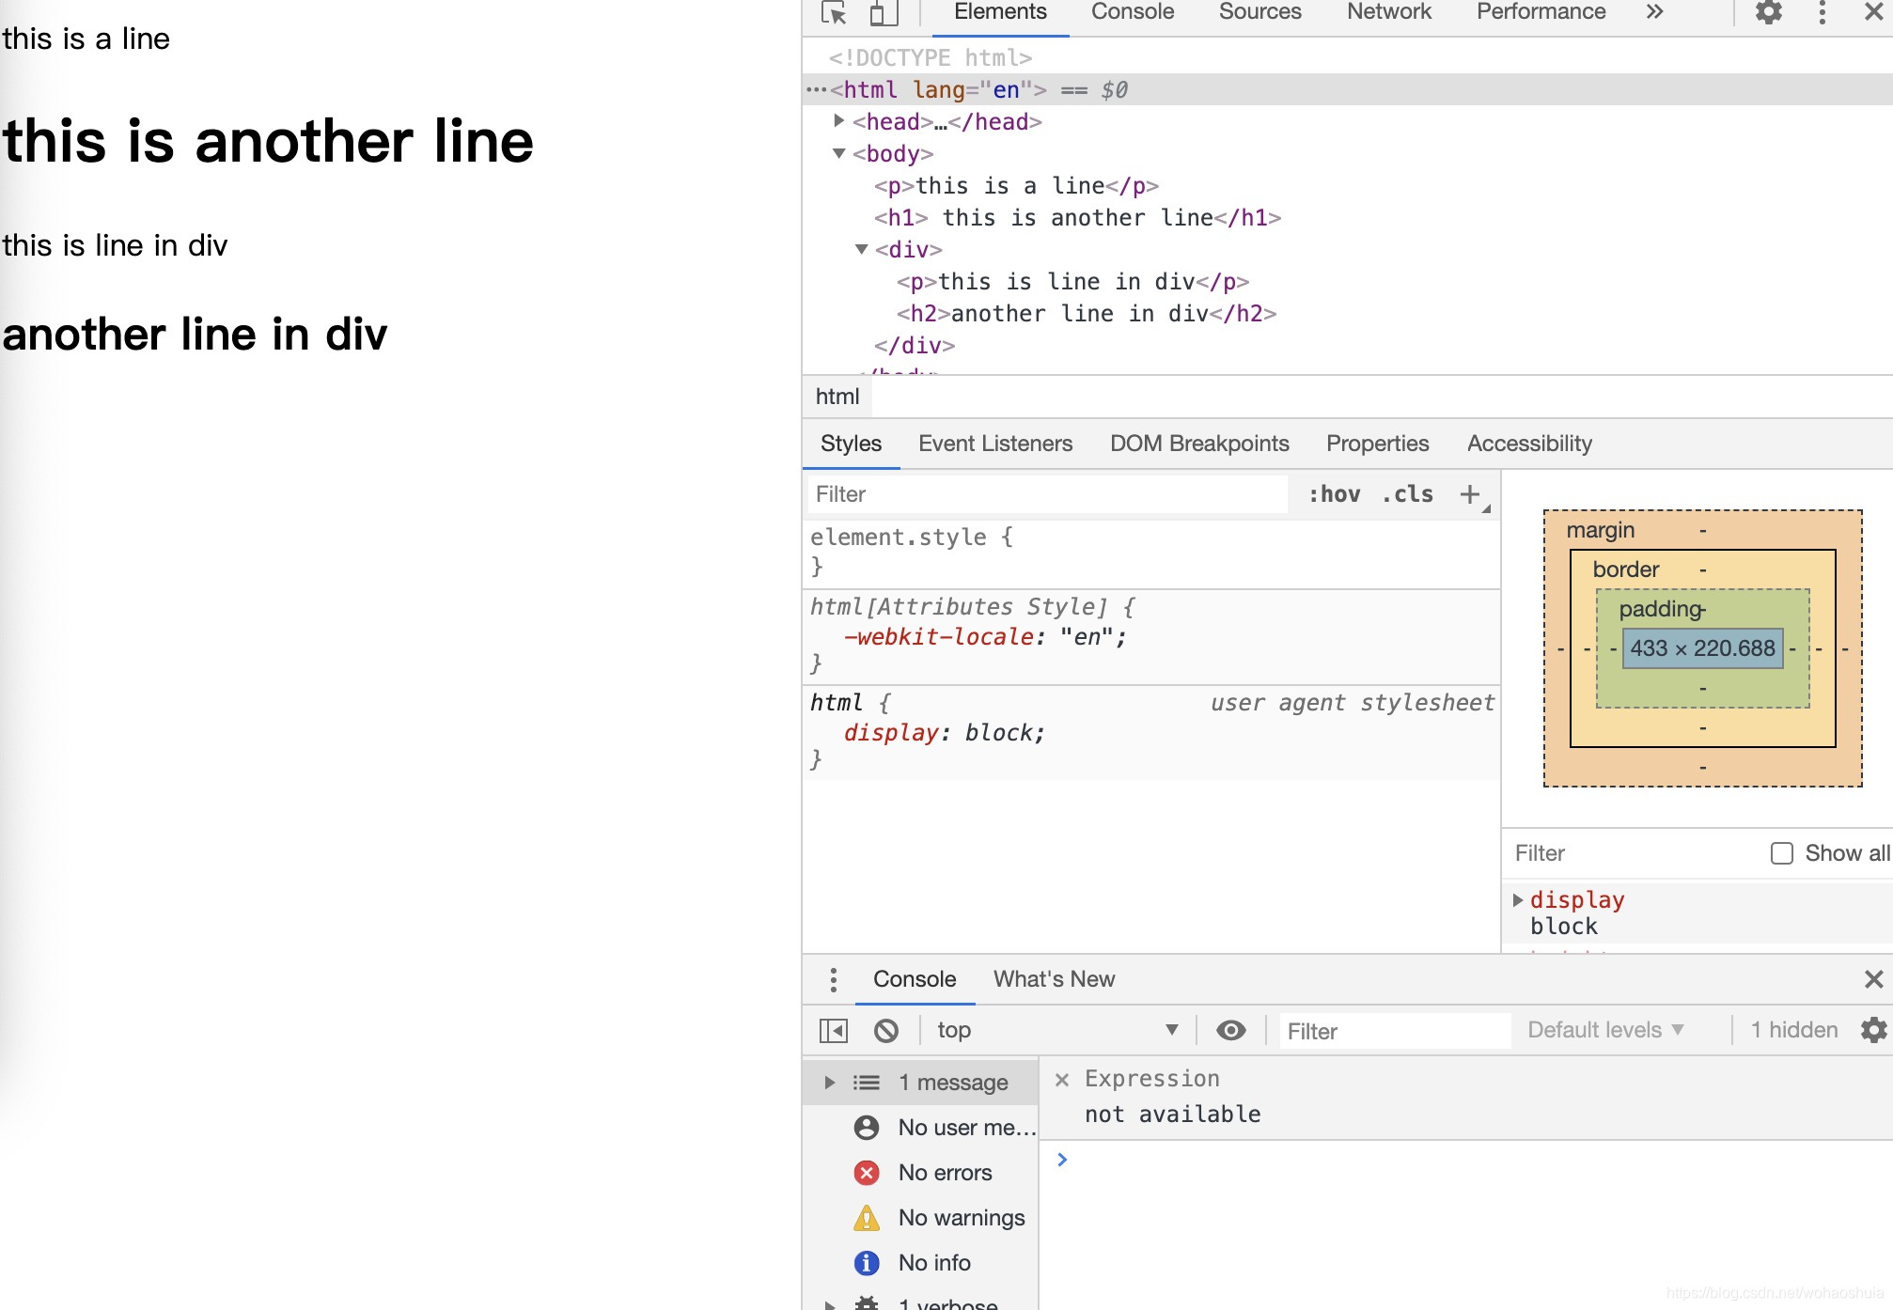Toggle the device toolbar icon
Image resolution: width=1893 pixels, height=1310 pixels.
(882, 13)
